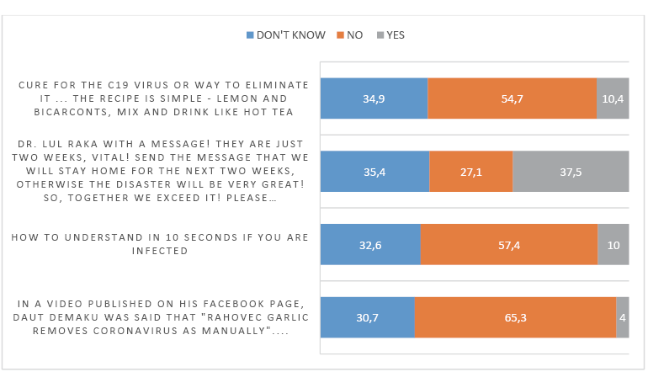Image resolution: width=648 pixels, height=372 pixels.
Task: Click the orange 57,4 bar segment
Action: pyautogui.click(x=509, y=247)
